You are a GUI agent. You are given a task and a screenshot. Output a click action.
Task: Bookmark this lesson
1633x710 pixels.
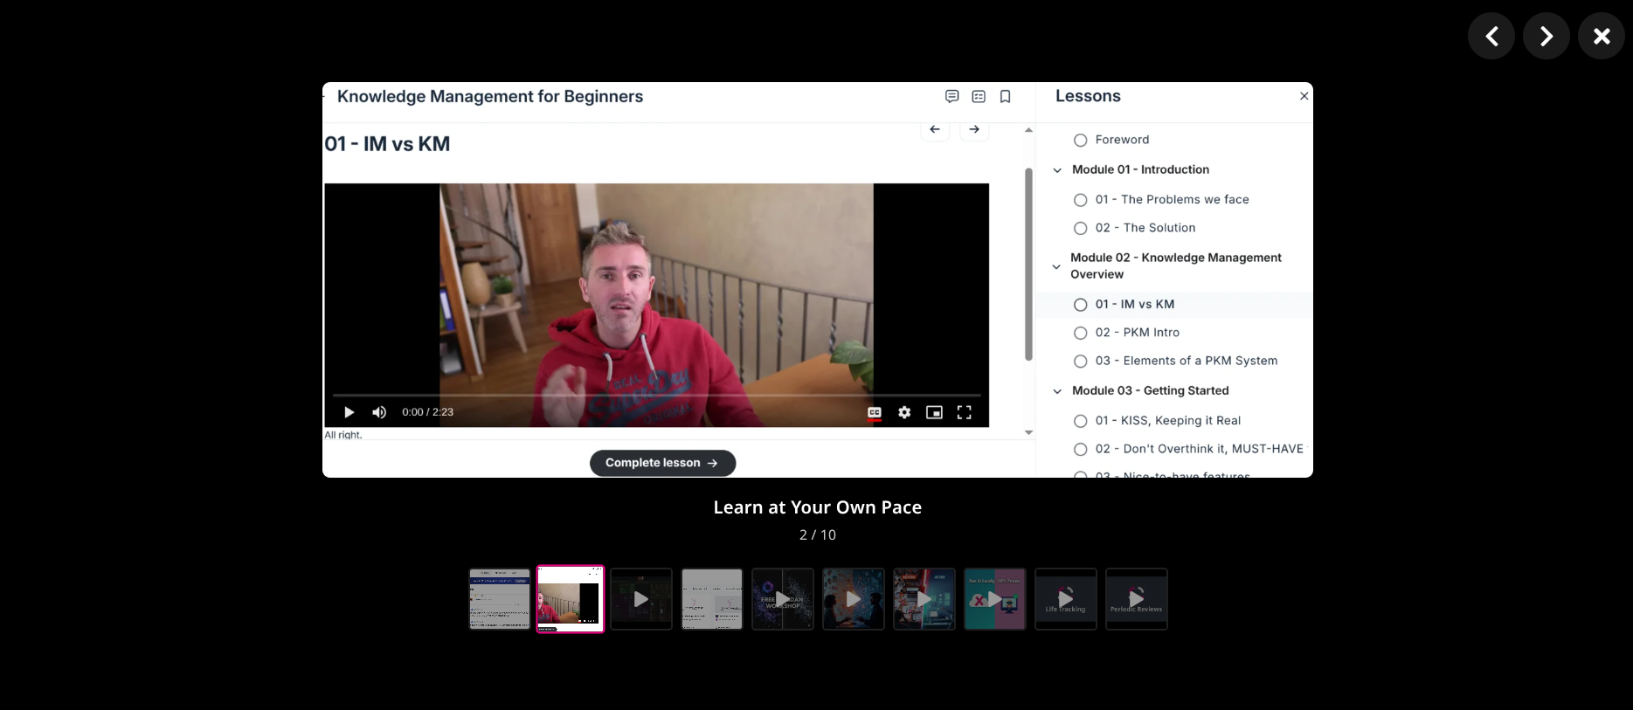1005,97
